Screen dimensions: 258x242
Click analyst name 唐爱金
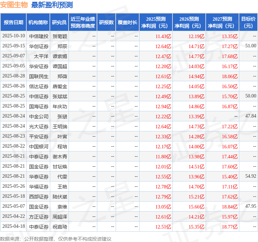point(60,86)
